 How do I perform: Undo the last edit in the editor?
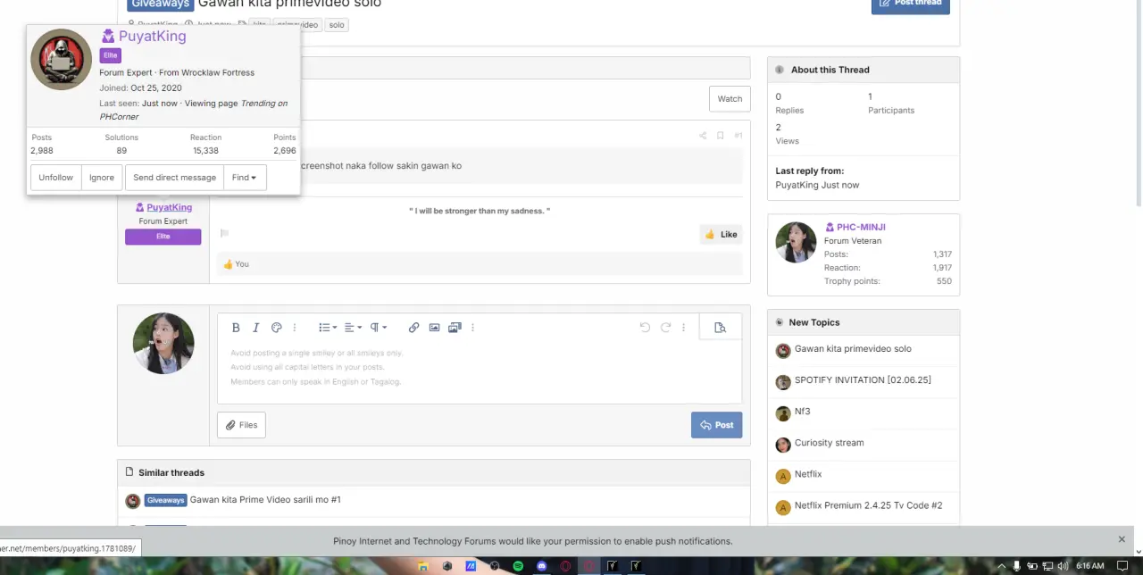coord(645,328)
